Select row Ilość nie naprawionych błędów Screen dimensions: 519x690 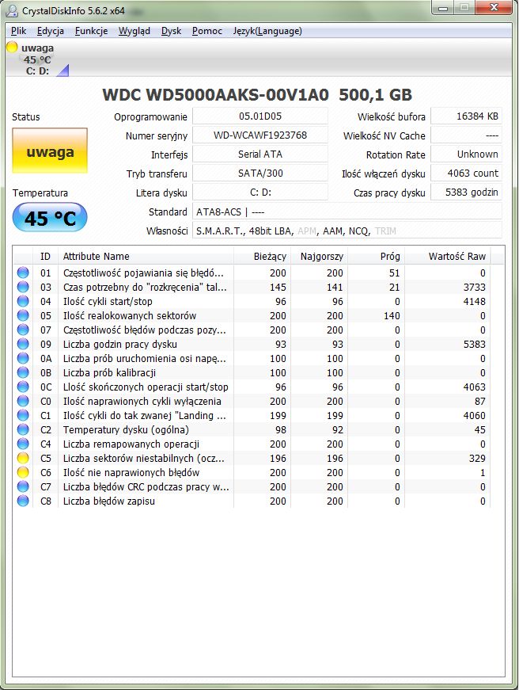[x=252, y=472]
